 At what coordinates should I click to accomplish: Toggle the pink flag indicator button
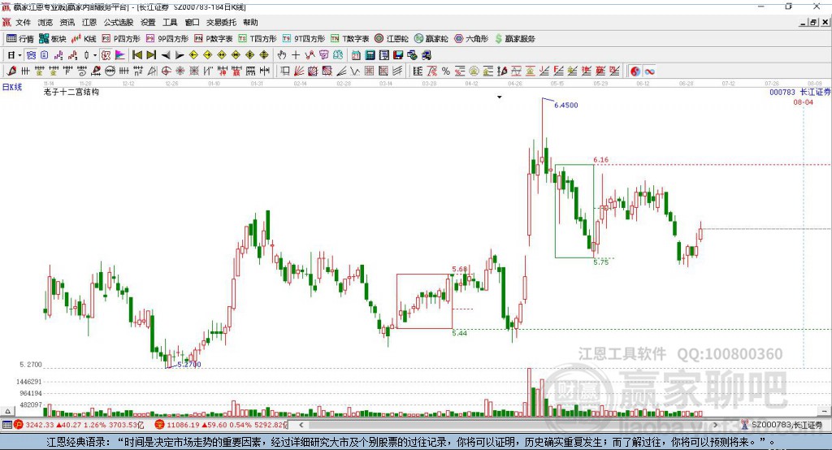(x=120, y=55)
